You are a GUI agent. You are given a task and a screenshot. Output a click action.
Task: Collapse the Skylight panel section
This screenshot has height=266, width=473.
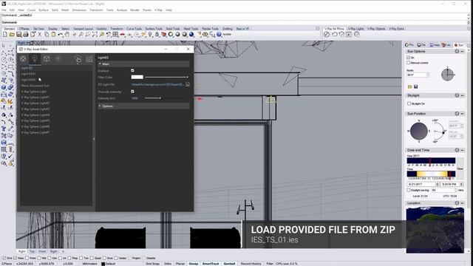click(x=463, y=95)
